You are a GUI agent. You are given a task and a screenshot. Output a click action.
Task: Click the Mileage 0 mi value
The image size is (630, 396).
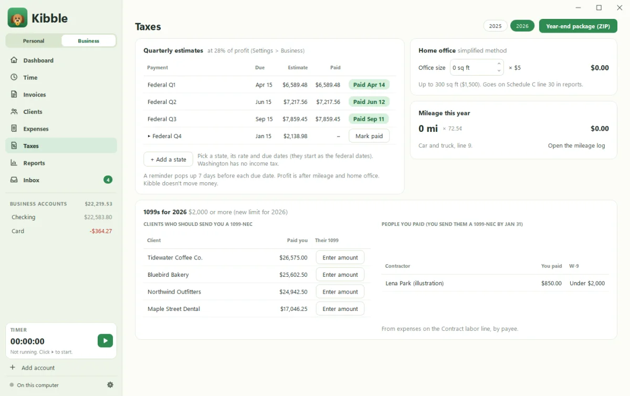[428, 129]
